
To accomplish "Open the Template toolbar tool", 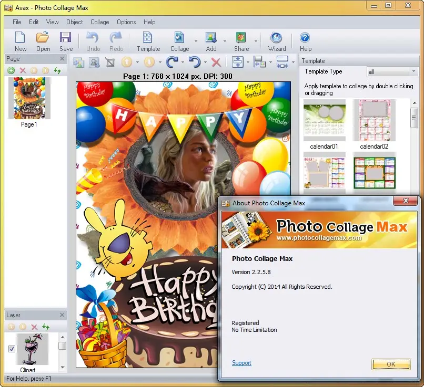I will pos(148,41).
